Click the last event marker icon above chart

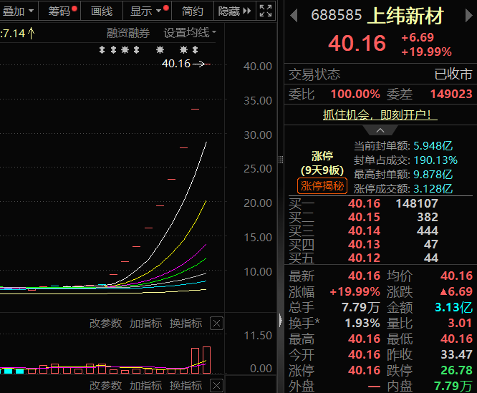point(196,49)
